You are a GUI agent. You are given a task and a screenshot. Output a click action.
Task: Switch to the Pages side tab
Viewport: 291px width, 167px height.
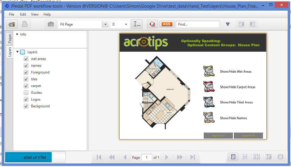click(x=10, y=39)
